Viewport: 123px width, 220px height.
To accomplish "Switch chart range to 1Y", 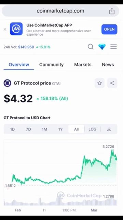I will [60, 129].
